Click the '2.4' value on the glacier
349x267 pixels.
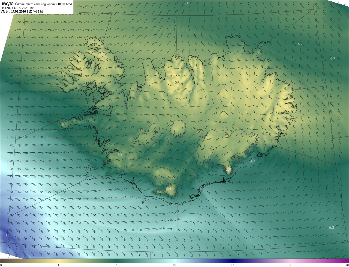coord(169,188)
